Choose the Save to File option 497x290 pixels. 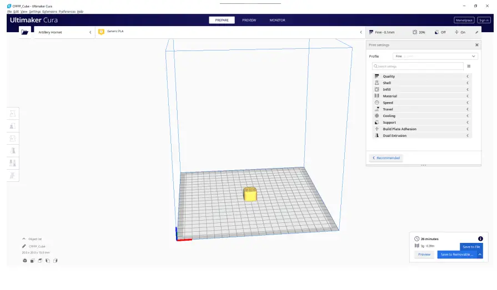click(x=471, y=247)
